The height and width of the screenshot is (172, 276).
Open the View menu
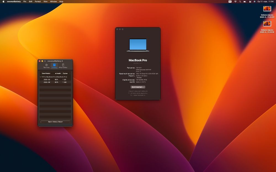point(46,1)
